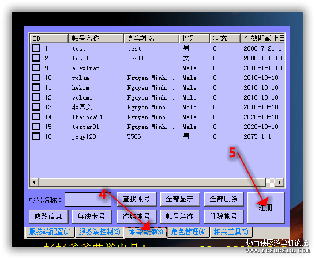
Task: Tick the checkbox for tester91
Action: click(x=36, y=127)
